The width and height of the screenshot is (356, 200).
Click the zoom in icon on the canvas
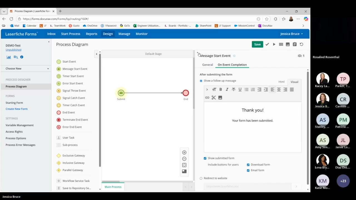pos(184,152)
